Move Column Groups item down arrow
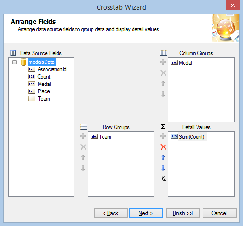The width and height of the screenshot is (243, 226). [x=163, y=94]
